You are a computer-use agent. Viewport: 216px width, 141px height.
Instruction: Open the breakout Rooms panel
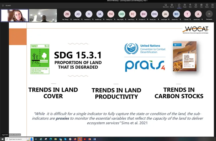207,5
